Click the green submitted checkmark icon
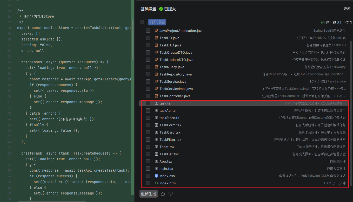Screen dimensions: 353x202 161,9
